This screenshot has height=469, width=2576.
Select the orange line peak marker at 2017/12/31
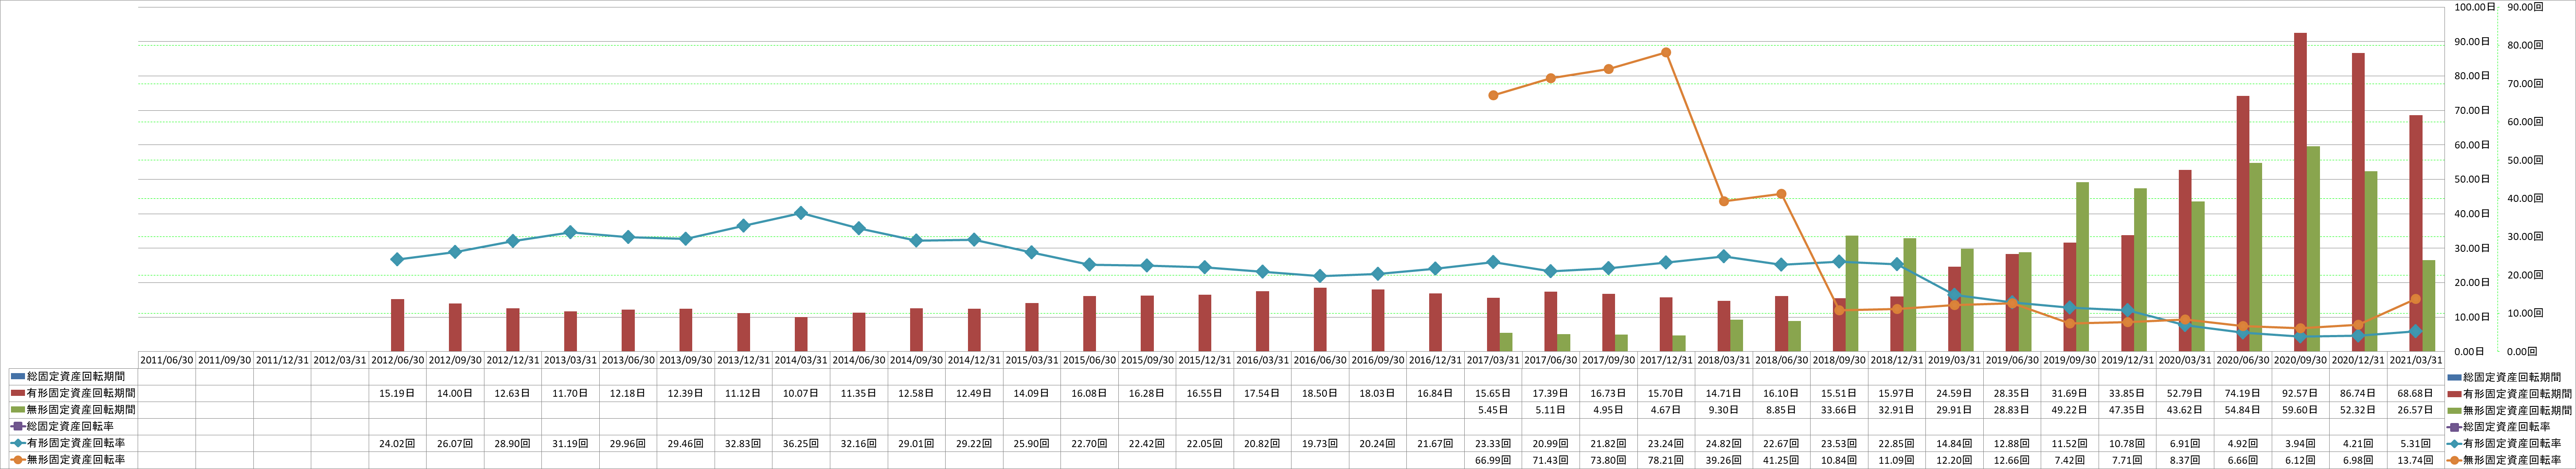[x=1666, y=53]
